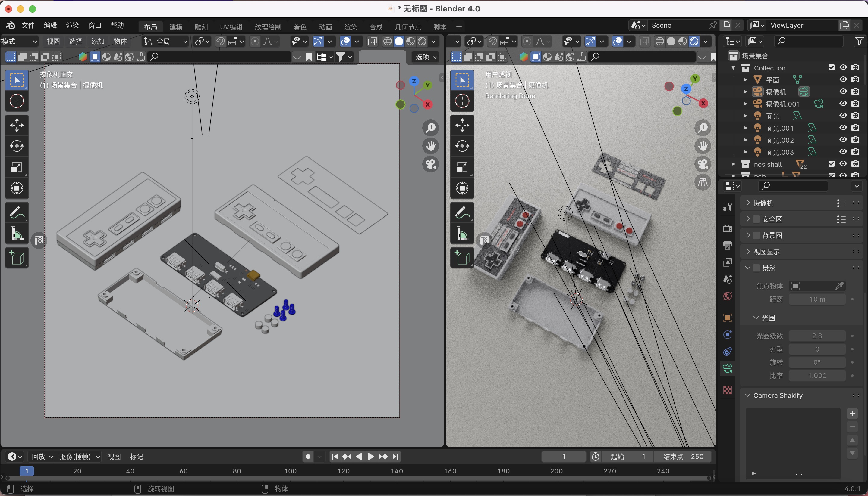Viewport: 868px width, 496px height.
Task: Select the Scale tool in left viewport
Action: coord(17,167)
